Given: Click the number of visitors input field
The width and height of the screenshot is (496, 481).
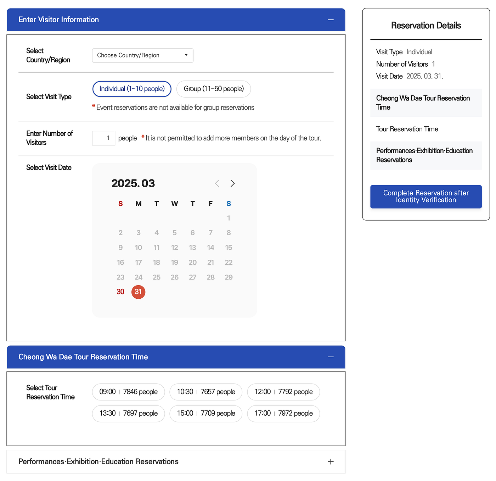Looking at the screenshot, I should [x=103, y=138].
